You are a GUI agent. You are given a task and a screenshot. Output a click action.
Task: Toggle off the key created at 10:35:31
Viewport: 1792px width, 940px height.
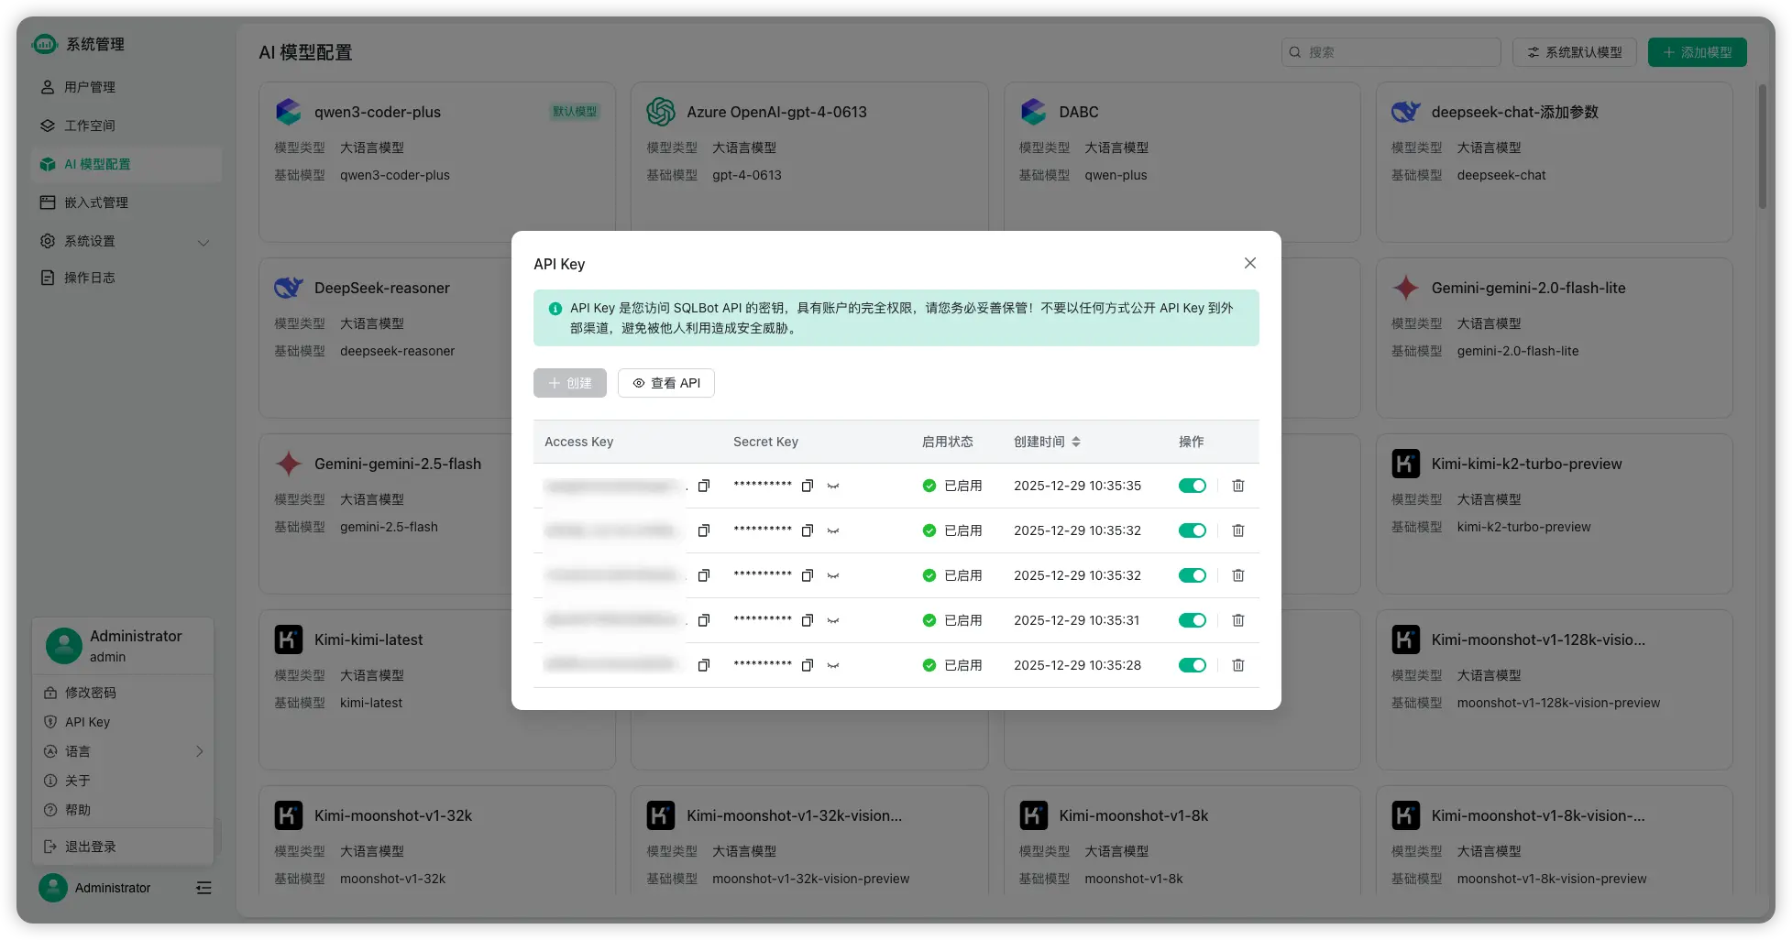pyautogui.click(x=1193, y=620)
